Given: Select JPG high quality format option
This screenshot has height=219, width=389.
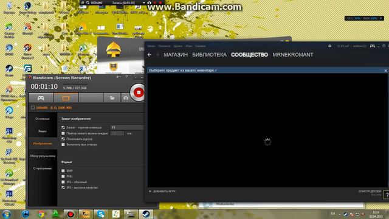Looking at the screenshot, I should click(x=63, y=188).
